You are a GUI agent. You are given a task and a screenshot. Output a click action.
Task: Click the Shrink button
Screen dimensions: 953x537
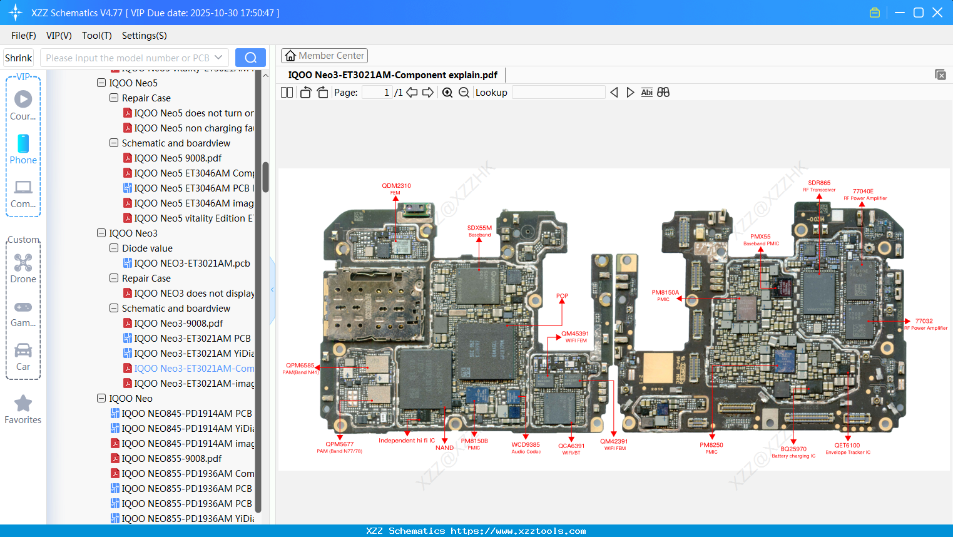18,57
